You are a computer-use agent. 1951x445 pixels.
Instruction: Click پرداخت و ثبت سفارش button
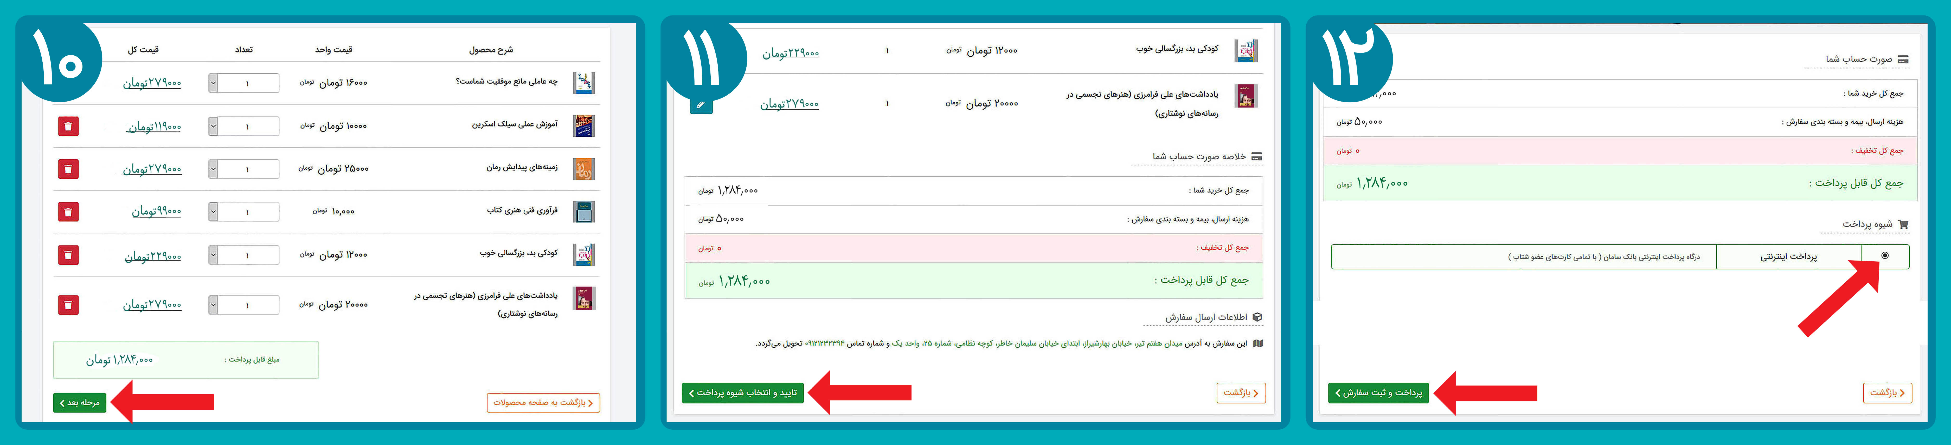click(x=1378, y=393)
